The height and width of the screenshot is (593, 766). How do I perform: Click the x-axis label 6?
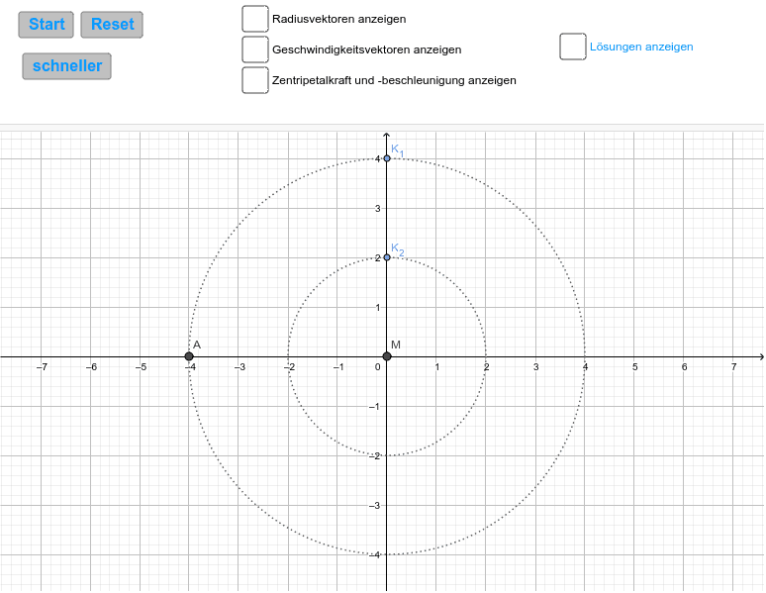click(685, 366)
